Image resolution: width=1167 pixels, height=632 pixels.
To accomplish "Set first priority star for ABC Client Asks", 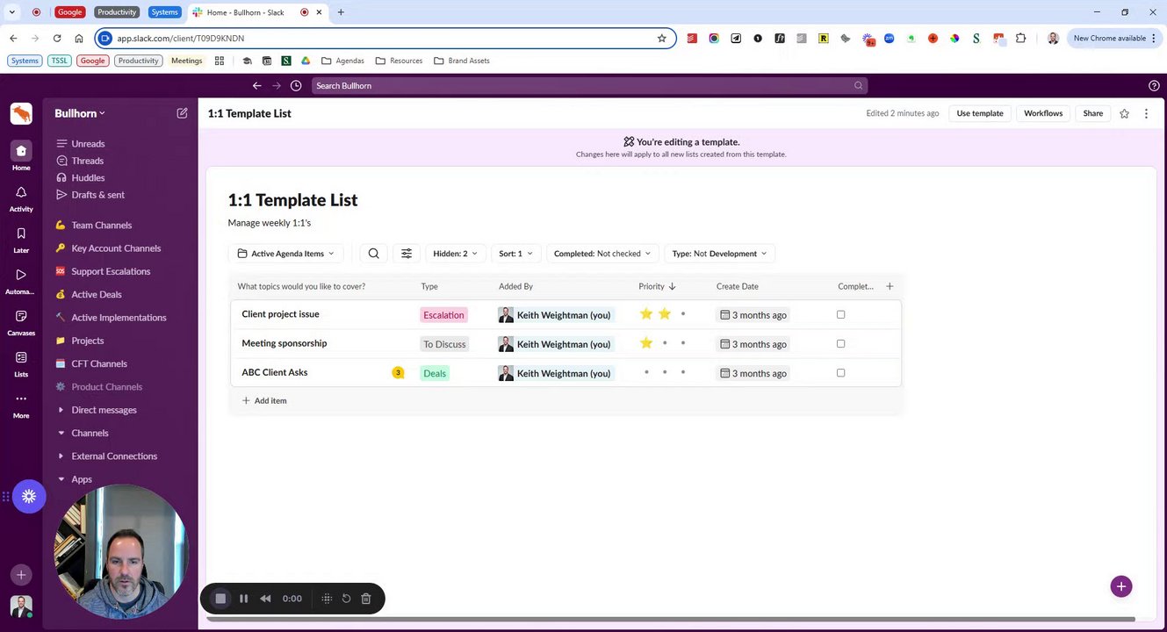I will point(646,372).
